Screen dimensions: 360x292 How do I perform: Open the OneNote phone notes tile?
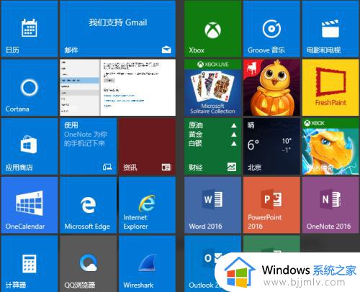[x=89, y=146]
